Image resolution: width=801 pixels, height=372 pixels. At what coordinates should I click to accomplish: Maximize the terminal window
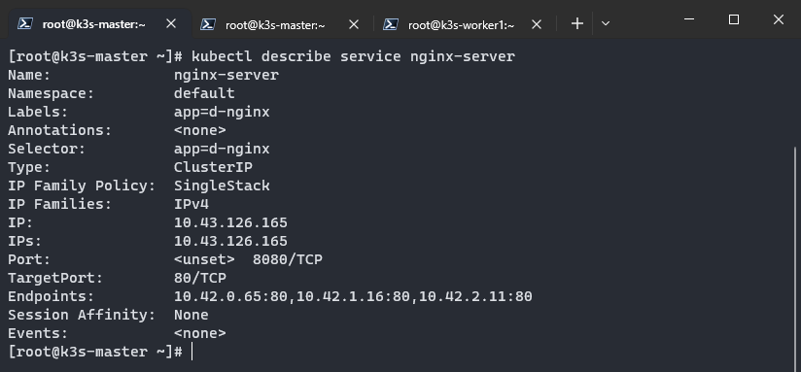[x=734, y=19]
